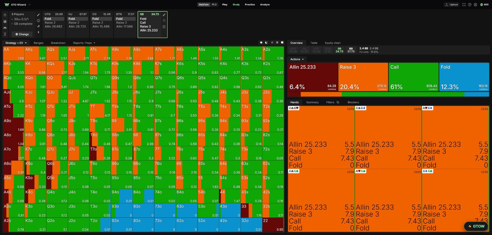492x235 pixels.
Task: Click the fullscreen icon in top bar
Action: [x=464, y=5]
